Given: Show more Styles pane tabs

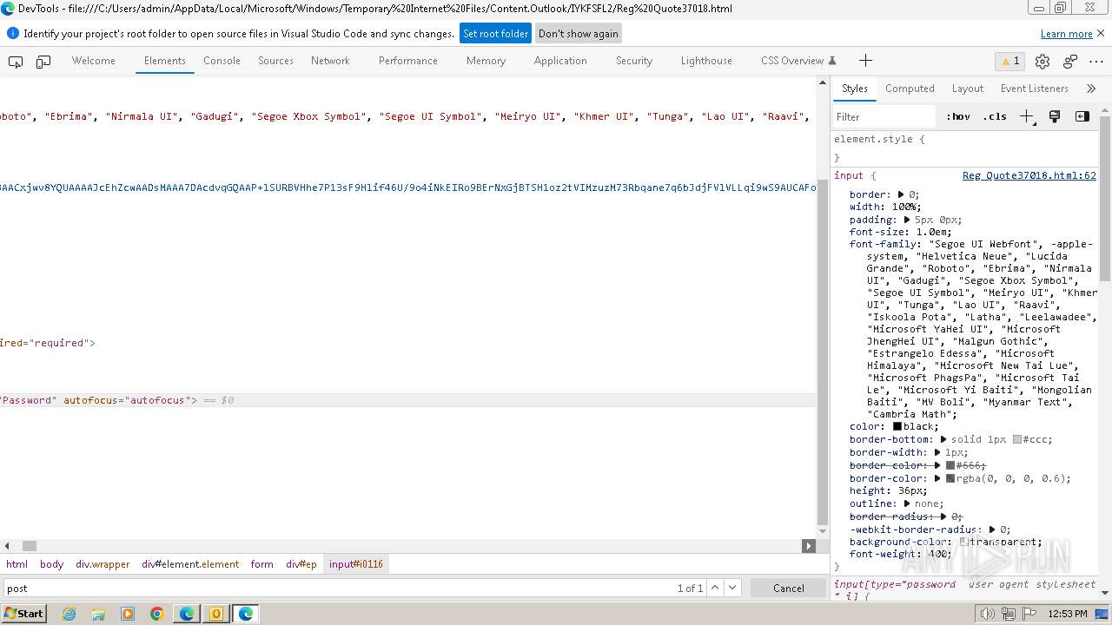Looking at the screenshot, I should coord(1091,89).
